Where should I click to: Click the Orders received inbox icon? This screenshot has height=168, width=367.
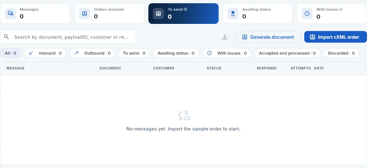pyautogui.click(x=85, y=14)
